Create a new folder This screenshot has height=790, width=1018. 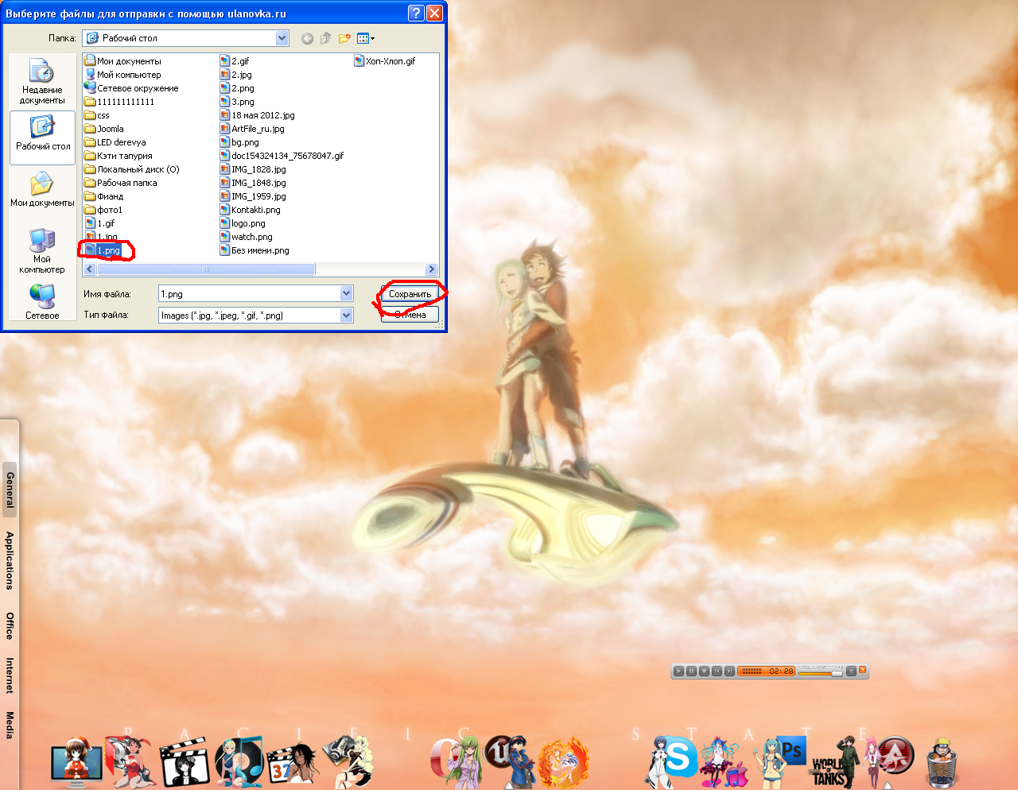344,38
